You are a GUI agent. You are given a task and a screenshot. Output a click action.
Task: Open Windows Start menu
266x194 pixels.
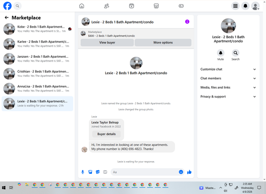(x=4, y=188)
